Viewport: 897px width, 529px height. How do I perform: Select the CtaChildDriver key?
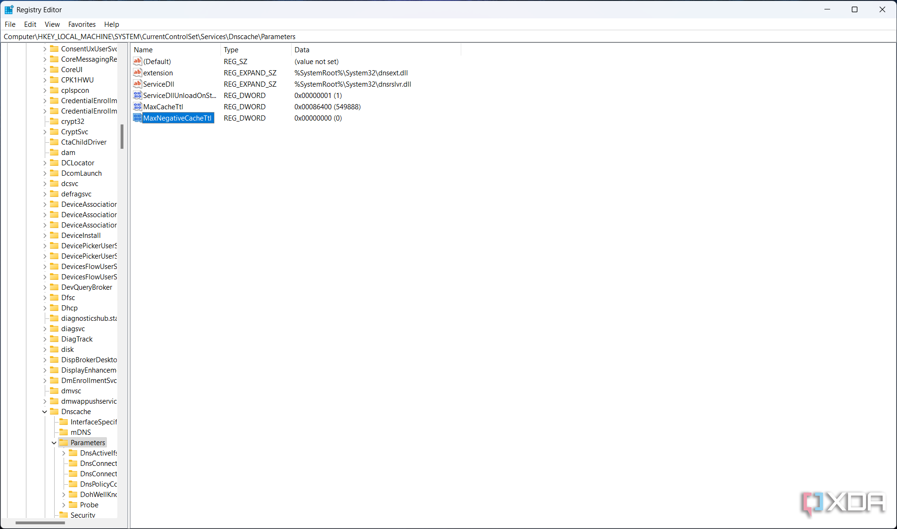click(84, 142)
